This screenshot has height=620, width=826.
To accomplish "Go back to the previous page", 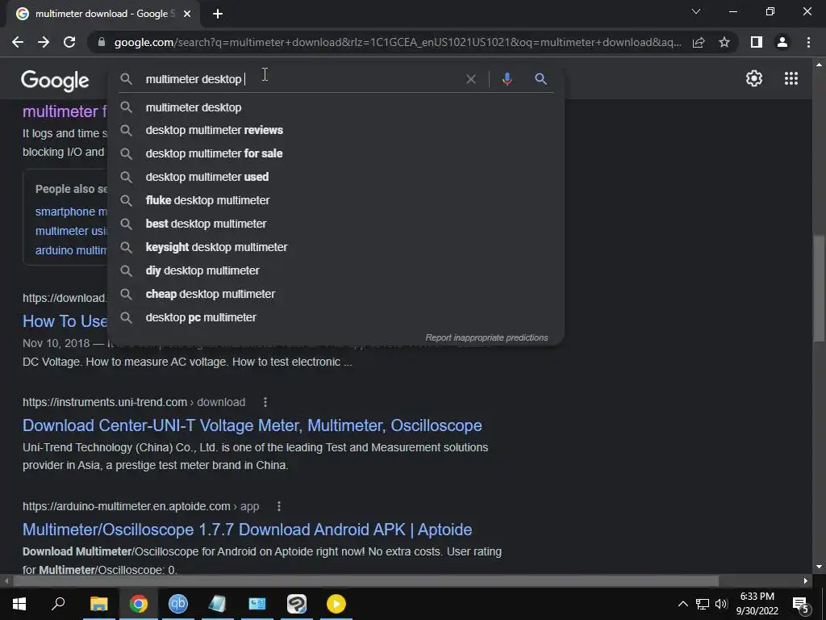I will tap(18, 42).
